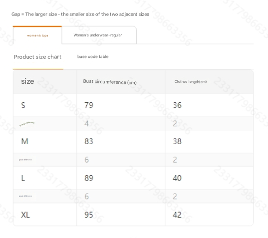Select the L size row label

point(23,178)
